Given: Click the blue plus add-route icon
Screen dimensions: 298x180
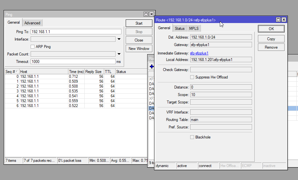Looking at the screenshot, I should tap(151, 66).
